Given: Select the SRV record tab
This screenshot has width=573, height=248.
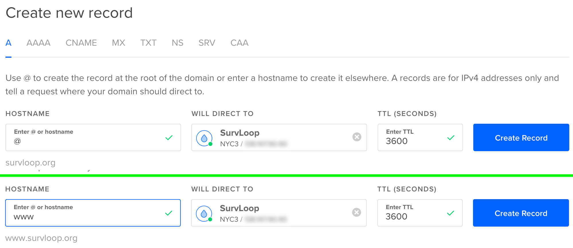Looking at the screenshot, I should point(207,43).
